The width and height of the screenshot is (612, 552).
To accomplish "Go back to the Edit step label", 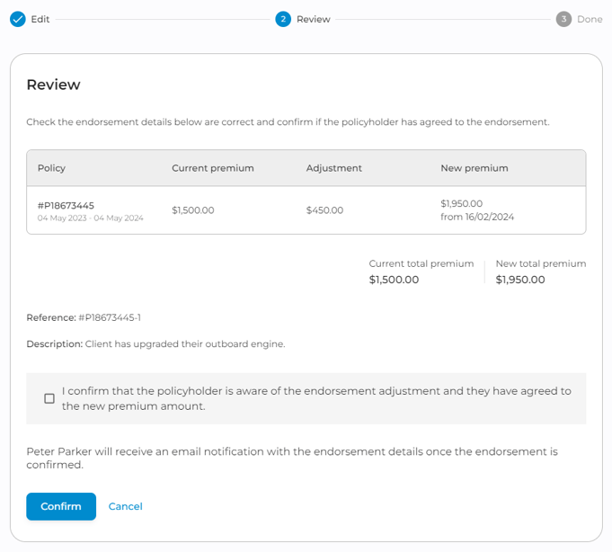I will tap(40, 19).
